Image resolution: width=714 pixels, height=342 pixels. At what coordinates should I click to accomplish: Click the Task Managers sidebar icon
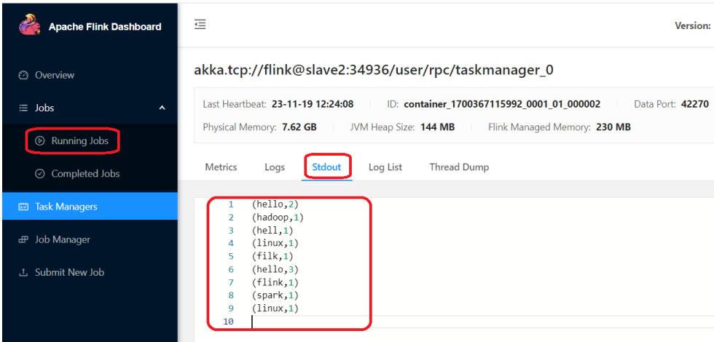point(23,207)
